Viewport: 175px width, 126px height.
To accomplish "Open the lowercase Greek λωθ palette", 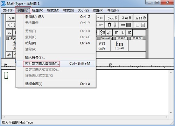I will (126, 18).
